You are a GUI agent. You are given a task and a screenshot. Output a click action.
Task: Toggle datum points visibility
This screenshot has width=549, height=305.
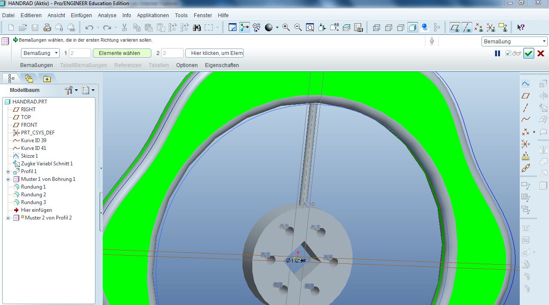[x=478, y=27]
